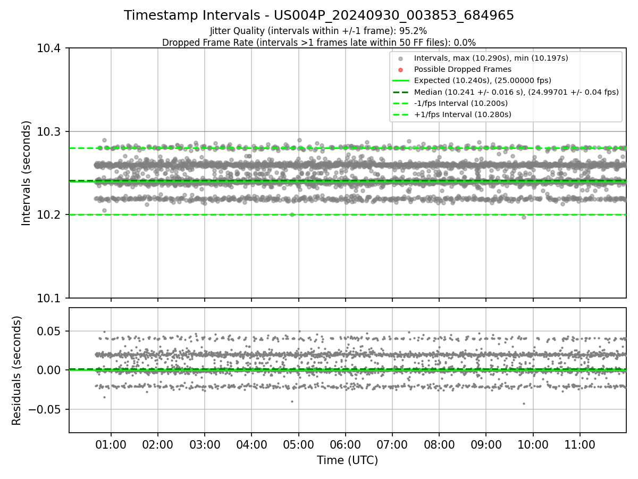Click the red dot marker in the legend
Screen dimensions: 638x479
[x=401, y=69]
